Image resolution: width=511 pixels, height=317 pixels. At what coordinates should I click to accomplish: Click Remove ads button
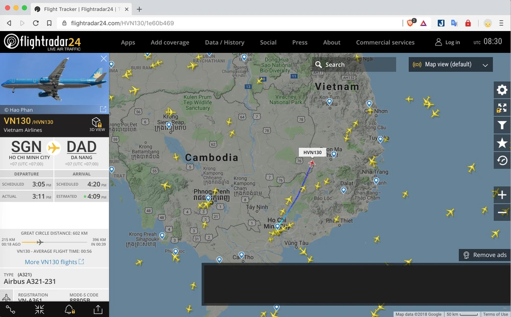click(x=484, y=255)
